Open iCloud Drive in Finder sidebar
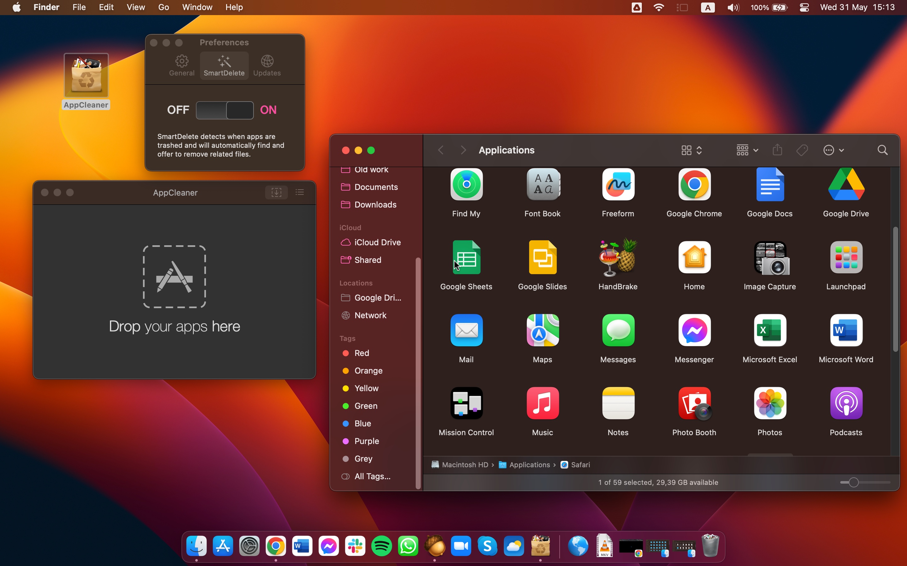Viewport: 907px width, 566px height. pos(377,242)
